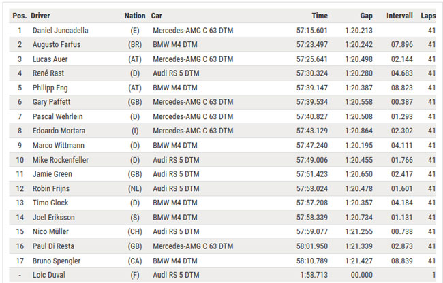Click the Gap column header

click(x=366, y=16)
